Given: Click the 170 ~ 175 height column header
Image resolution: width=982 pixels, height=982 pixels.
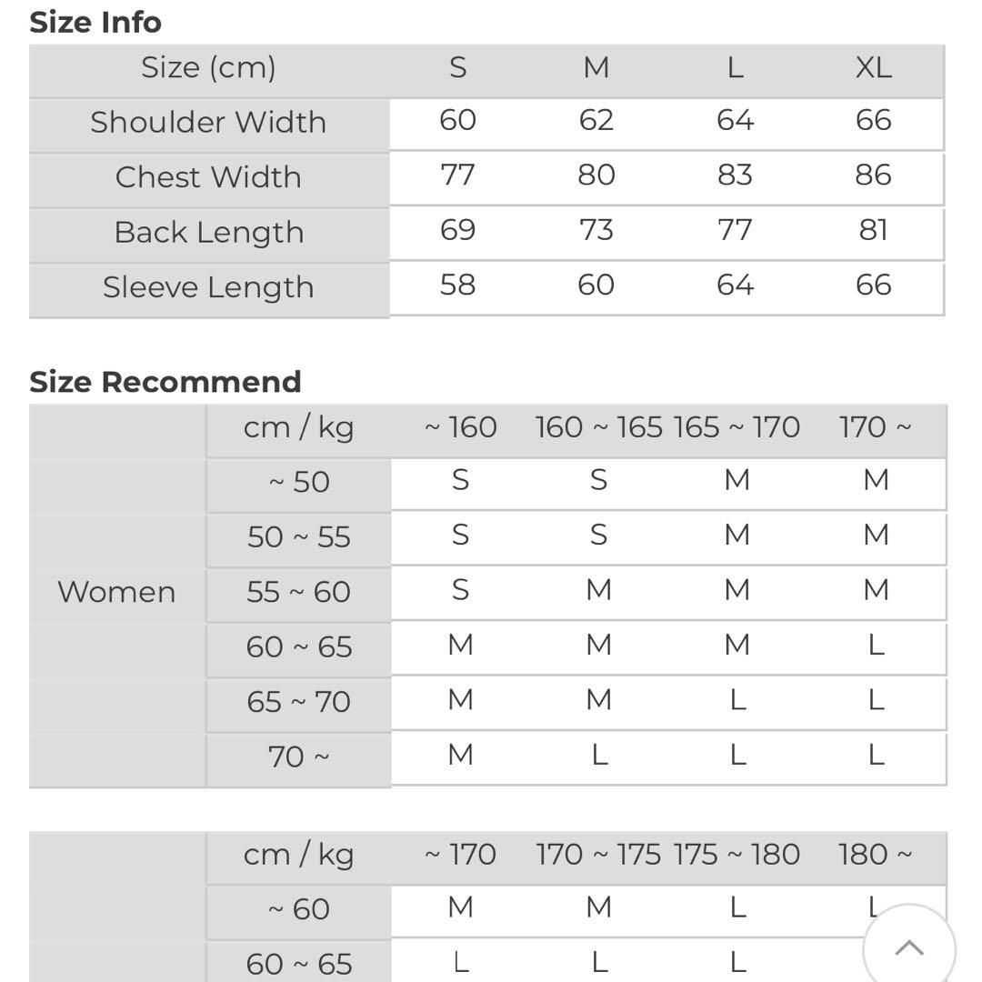Looking at the screenshot, I should coord(598,855).
